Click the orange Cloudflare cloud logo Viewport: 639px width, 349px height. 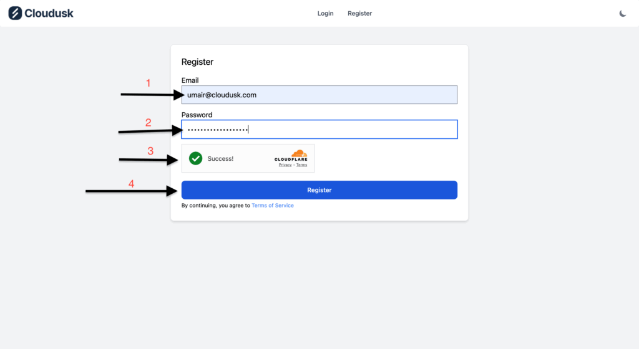pyautogui.click(x=299, y=153)
